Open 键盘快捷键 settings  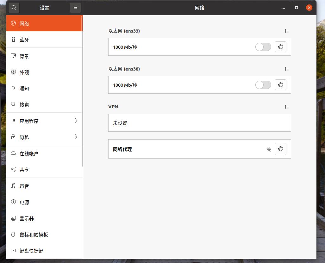tap(32, 251)
